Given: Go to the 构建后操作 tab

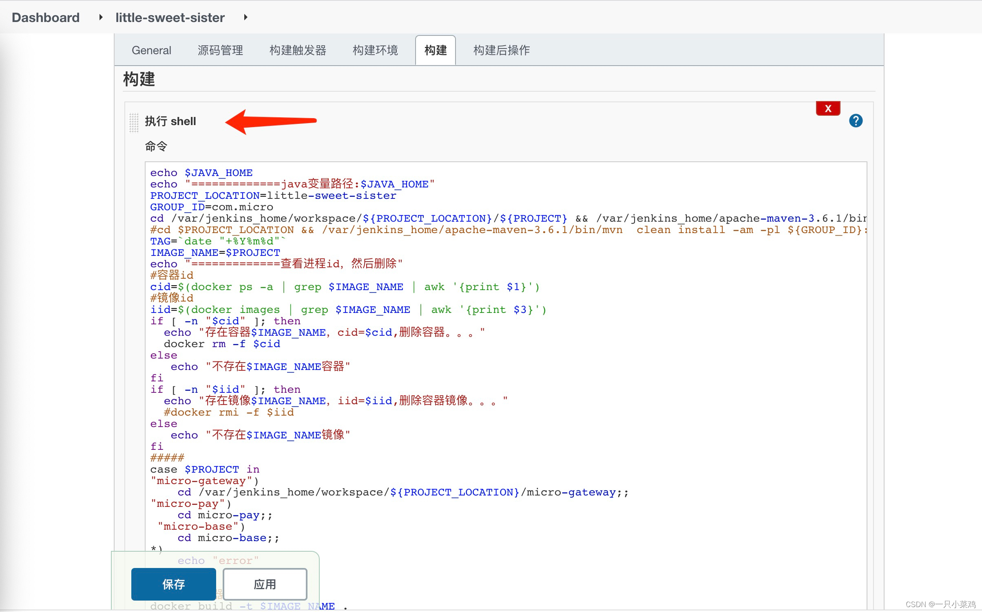Looking at the screenshot, I should point(501,51).
